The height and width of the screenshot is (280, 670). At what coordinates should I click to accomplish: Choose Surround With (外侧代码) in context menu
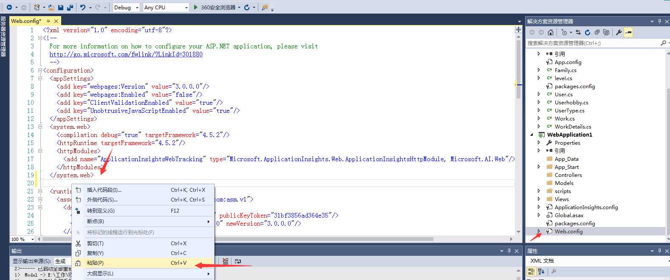pyautogui.click(x=143, y=200)
